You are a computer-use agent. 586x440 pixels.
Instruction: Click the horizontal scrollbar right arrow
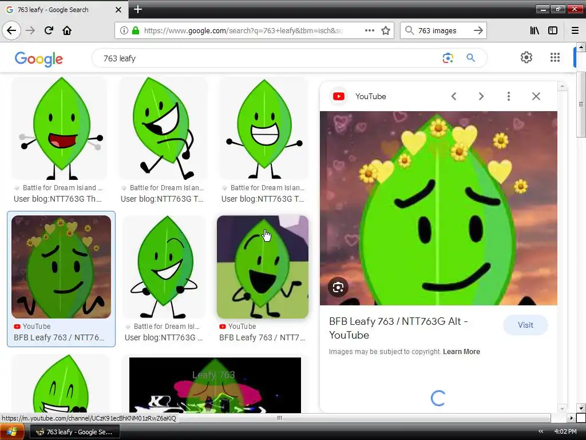pyautogui.click(x=571, y=418)
